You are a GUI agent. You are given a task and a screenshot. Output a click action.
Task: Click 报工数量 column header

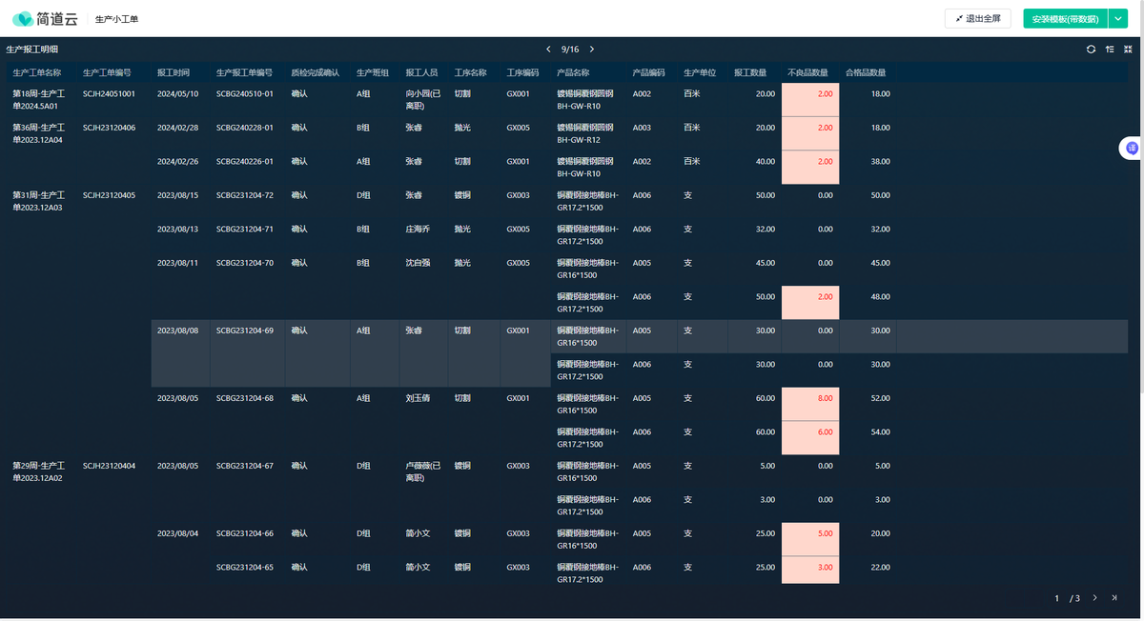point(750,72)
